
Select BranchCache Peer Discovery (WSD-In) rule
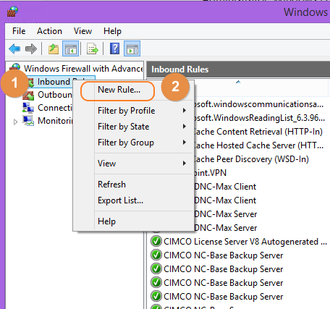pyautogui.click(x=252, y=159)
